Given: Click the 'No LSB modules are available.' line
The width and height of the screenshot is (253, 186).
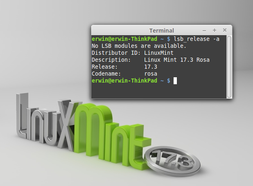Looking at the screenshot, I should [139, 46].
